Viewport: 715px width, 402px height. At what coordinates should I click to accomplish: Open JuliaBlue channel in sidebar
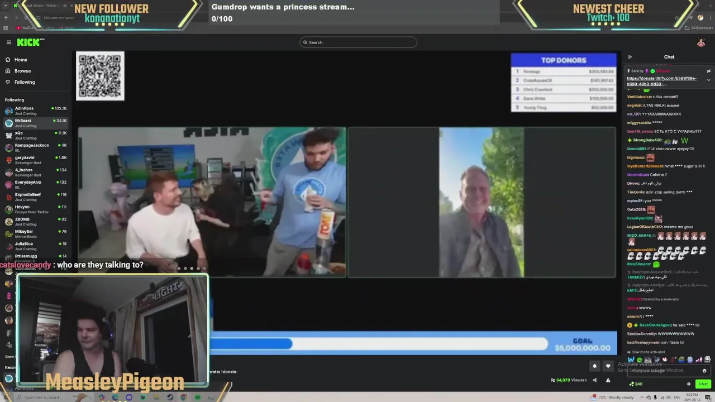pyautogui.click(x=36, y=246)
